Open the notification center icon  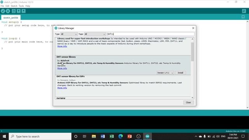[243, 136]
